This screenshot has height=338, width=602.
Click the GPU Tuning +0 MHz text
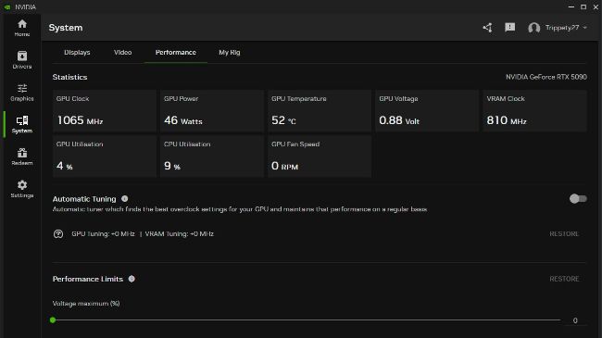point(103,234)
